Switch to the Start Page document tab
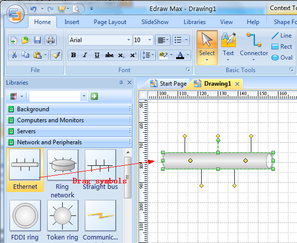 tap(169, 84)
